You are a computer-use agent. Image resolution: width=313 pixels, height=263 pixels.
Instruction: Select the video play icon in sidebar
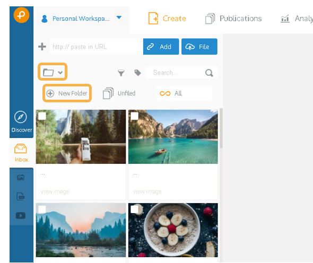[21, 215]
